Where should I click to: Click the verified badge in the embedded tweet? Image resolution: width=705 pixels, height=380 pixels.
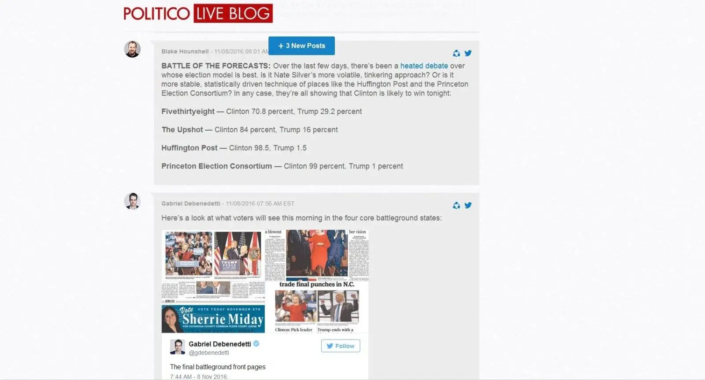[x=256, y=343]
